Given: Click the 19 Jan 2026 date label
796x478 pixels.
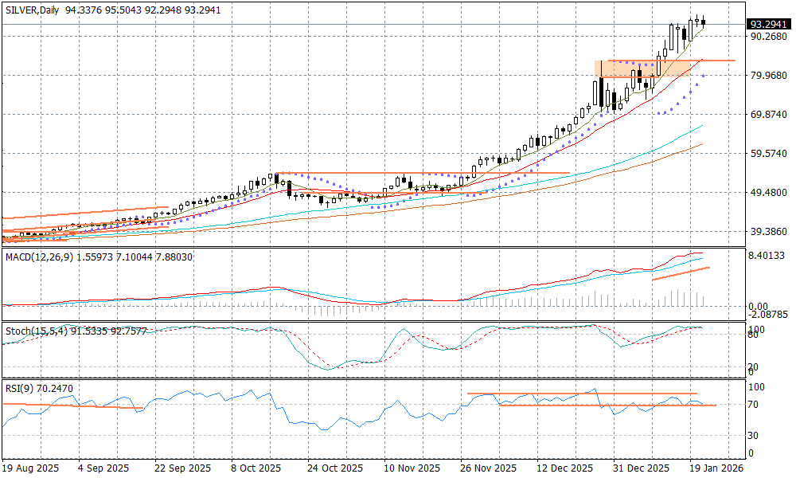Looking at the screenshot, I should tap(716, 469).
